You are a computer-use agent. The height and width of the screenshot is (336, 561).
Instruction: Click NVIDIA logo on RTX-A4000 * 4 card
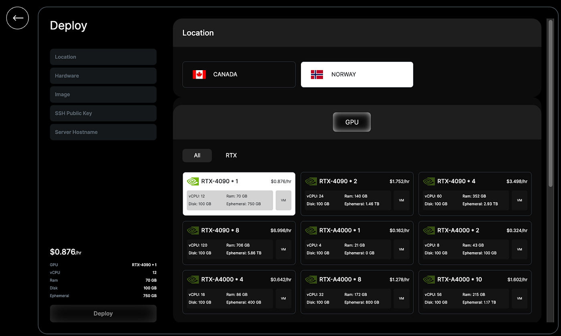click(193, 279)
